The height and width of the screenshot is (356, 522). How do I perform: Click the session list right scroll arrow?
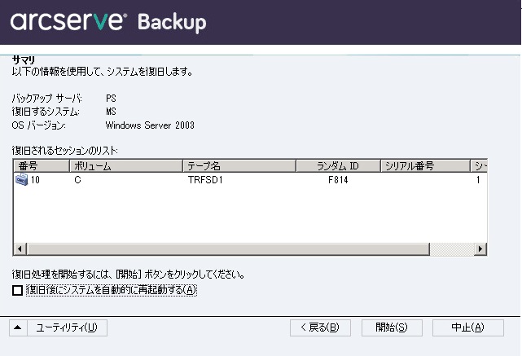[x=480, y=248]
